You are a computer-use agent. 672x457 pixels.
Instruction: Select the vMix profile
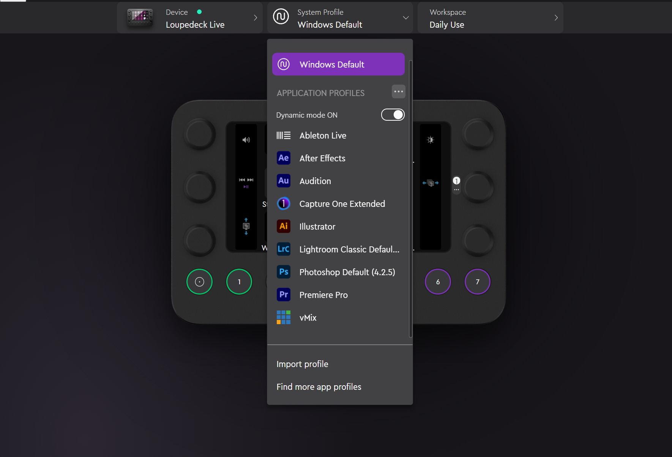pos(338,318)
